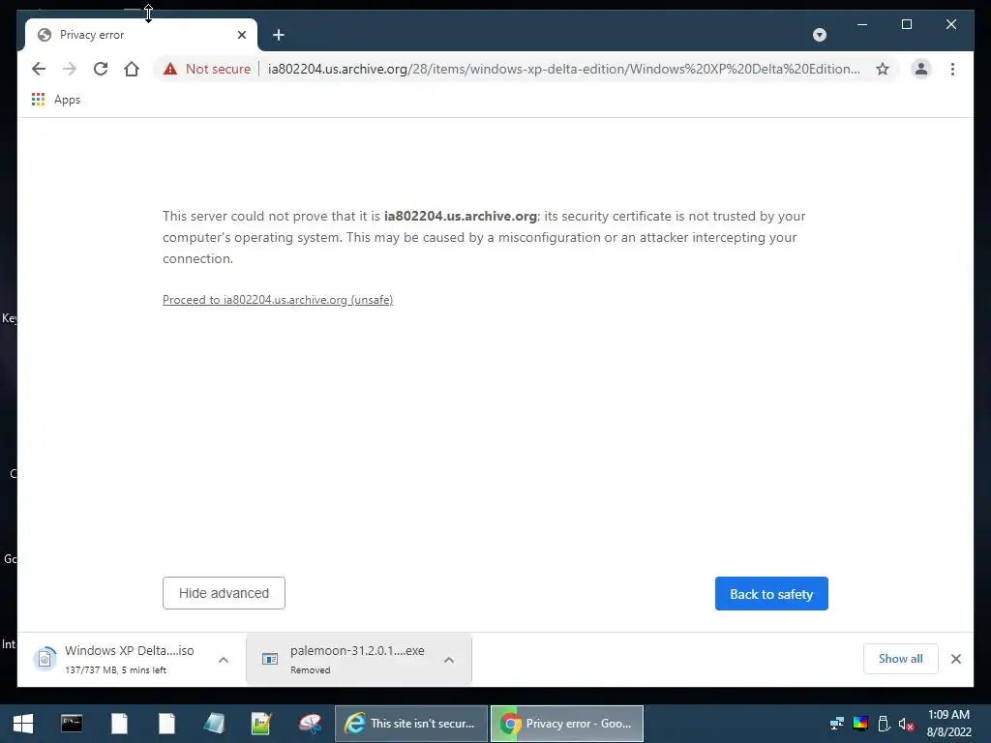Reload the current page
Screen dimensions: 991x743
click(101, 69)
